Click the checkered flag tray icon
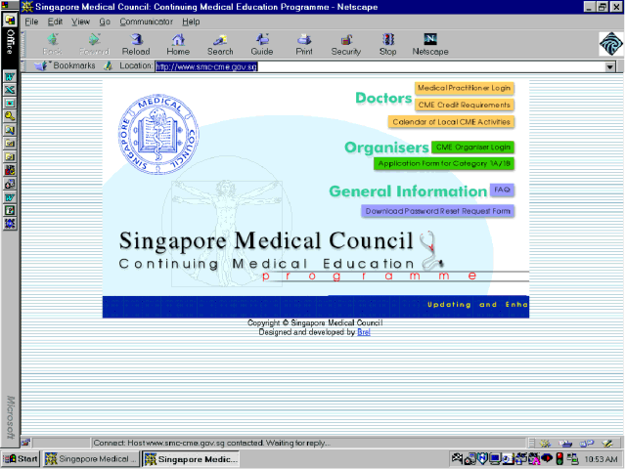626x469 pixels. tap(457, 459)
